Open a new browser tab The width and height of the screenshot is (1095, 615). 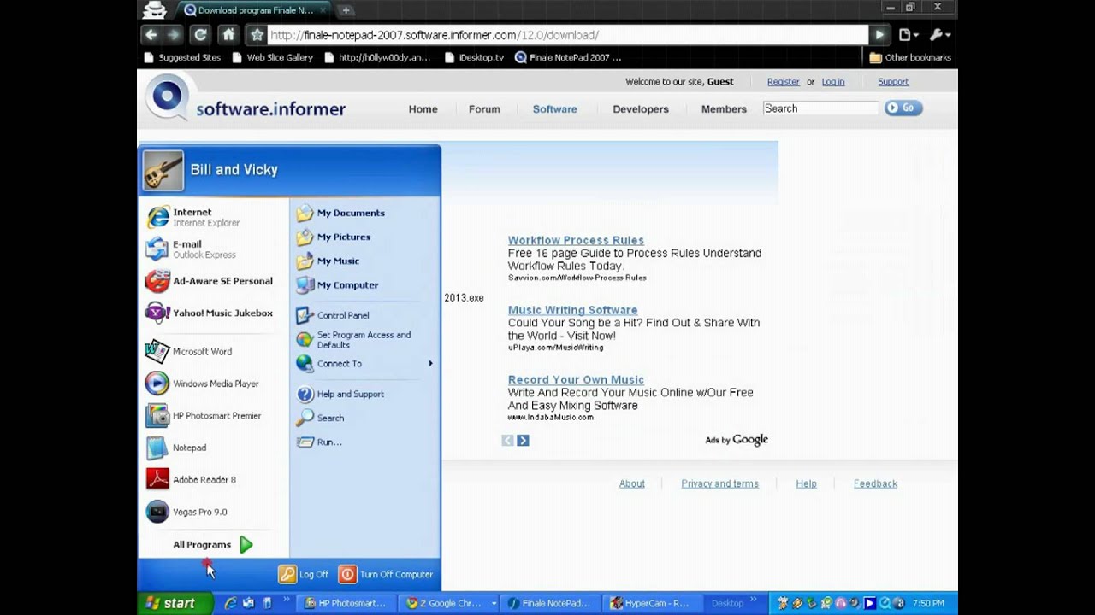[346, 10]
